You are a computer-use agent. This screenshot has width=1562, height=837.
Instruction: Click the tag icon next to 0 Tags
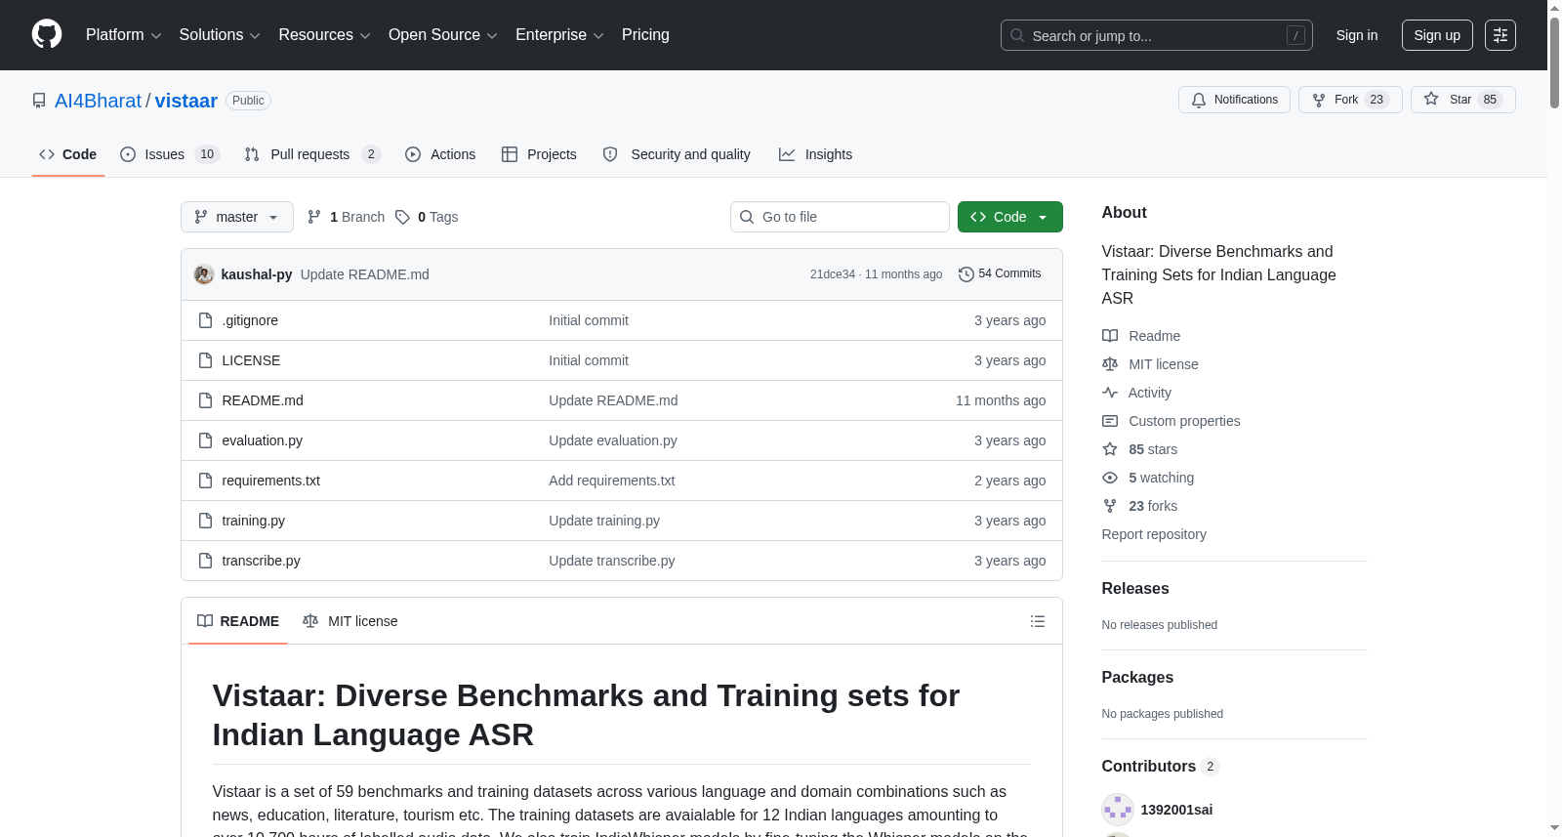(x=402, y=217)
